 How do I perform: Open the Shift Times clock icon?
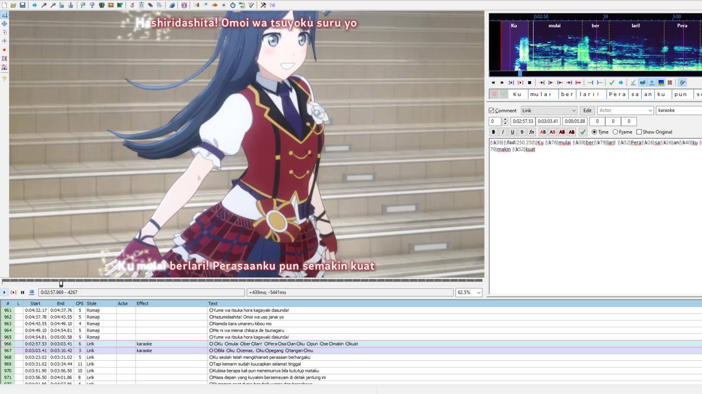[233, 5]
